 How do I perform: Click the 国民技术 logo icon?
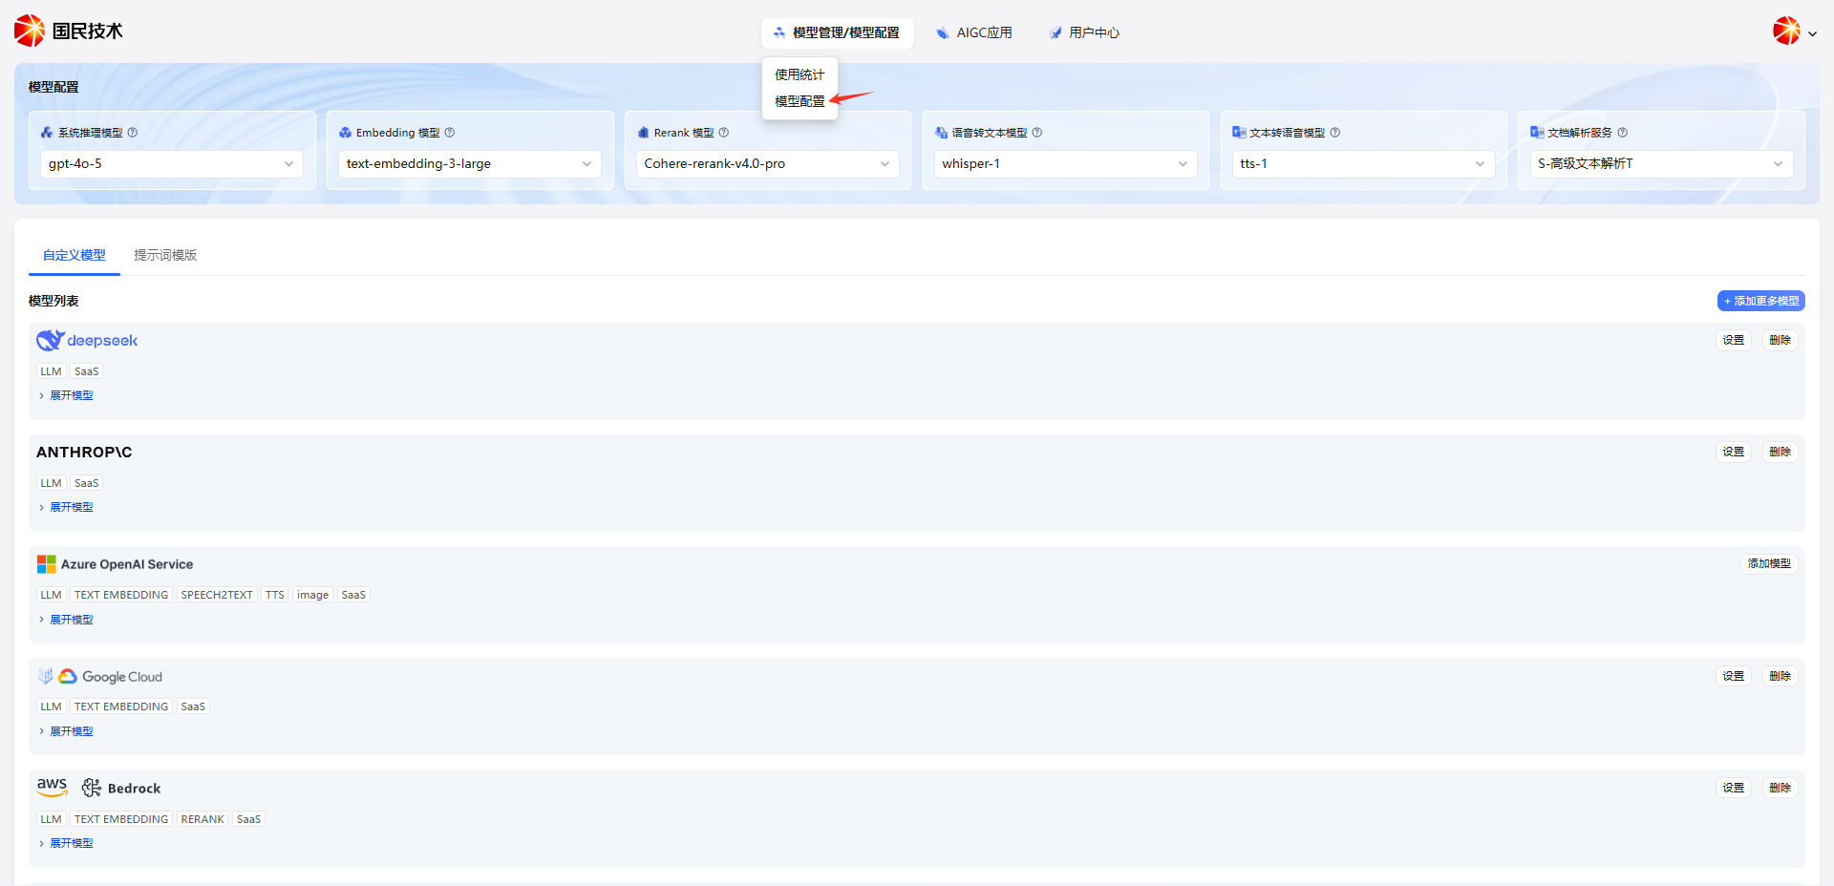pos(30,31)
